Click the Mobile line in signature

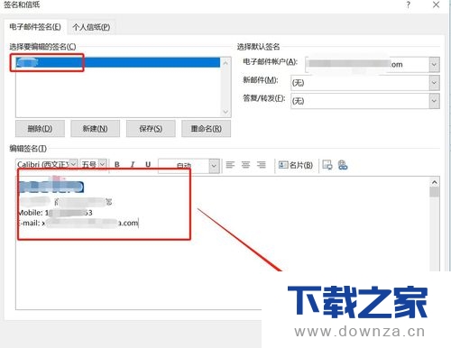click(x=55, y=213)
